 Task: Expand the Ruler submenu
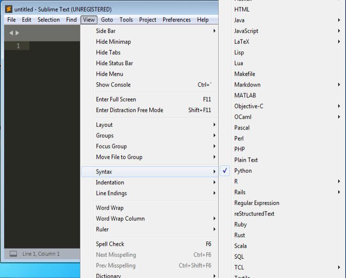pos(150,229)
